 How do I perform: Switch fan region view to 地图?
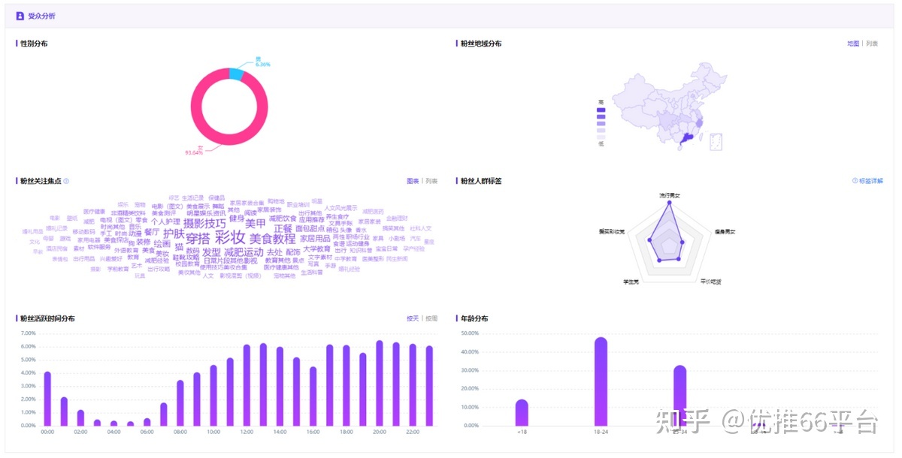[853, 44]
